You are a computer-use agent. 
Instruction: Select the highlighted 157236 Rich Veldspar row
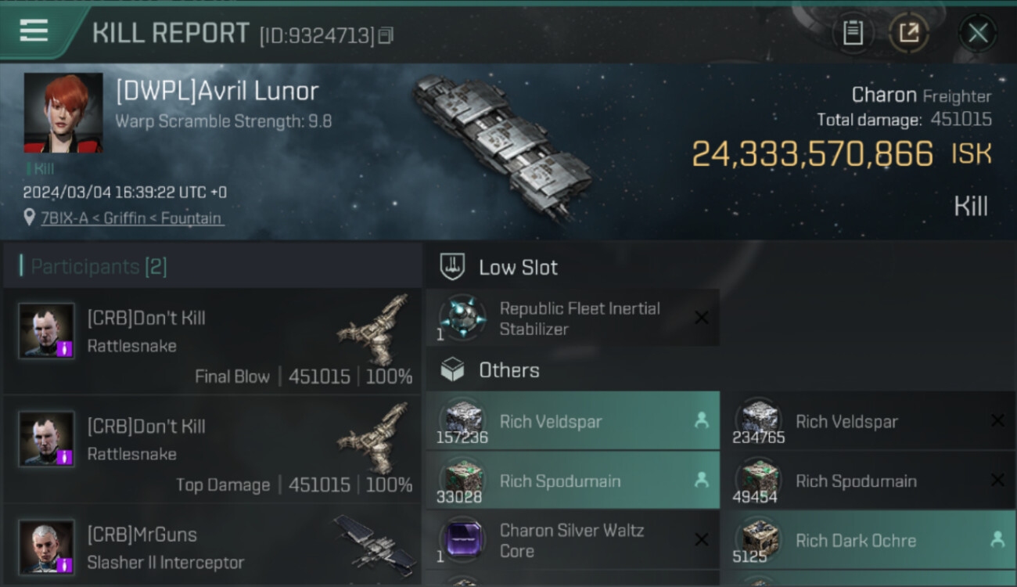[573, 421]
